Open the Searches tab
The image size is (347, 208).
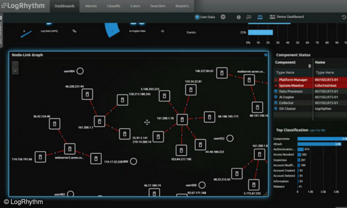[x=158, y=6]
